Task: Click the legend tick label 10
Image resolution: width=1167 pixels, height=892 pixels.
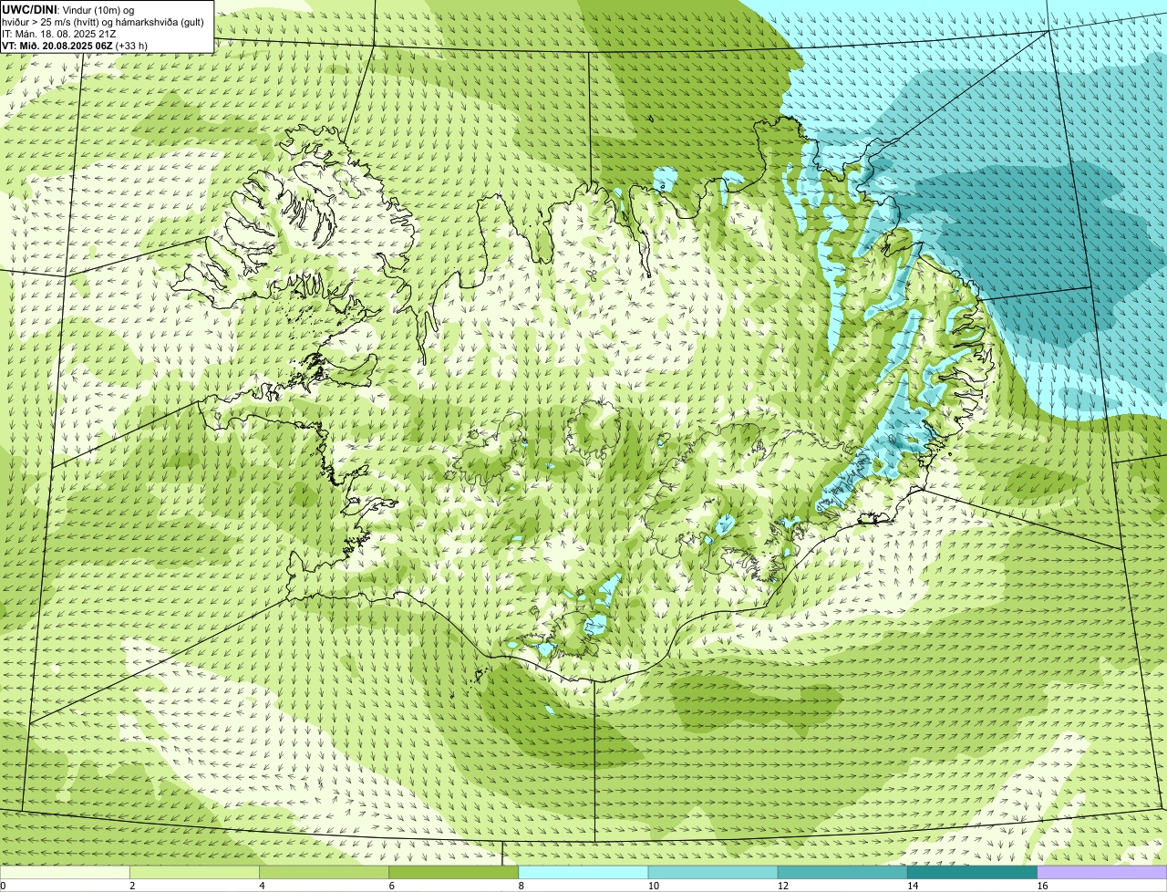Action: [653, 886]
